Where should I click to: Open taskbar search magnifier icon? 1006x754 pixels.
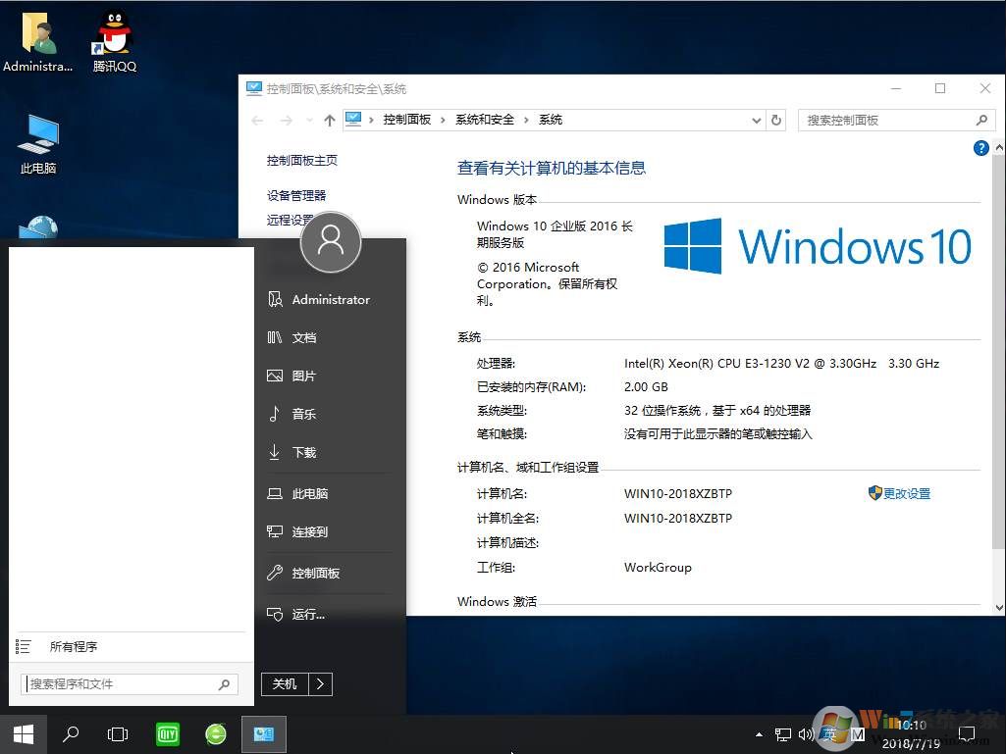[71, 733]
